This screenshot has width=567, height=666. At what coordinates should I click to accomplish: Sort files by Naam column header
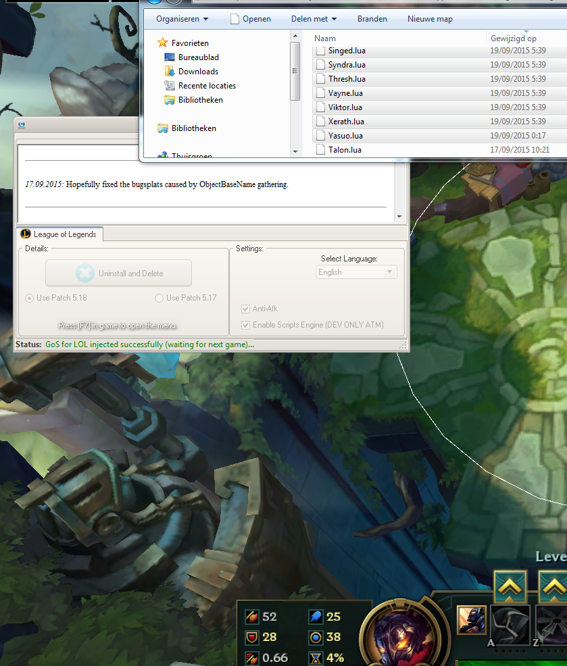click(x=325, y=39)
